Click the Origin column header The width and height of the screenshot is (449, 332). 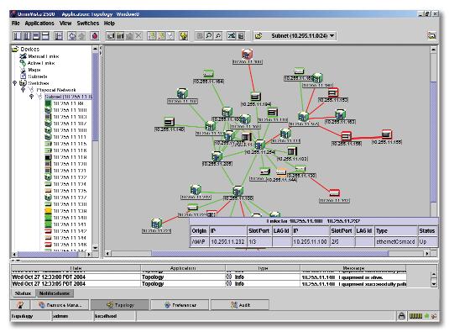199,231
